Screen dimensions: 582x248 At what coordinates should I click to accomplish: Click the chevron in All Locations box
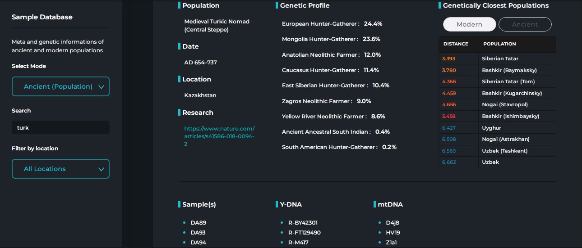(x=101, y=169)
